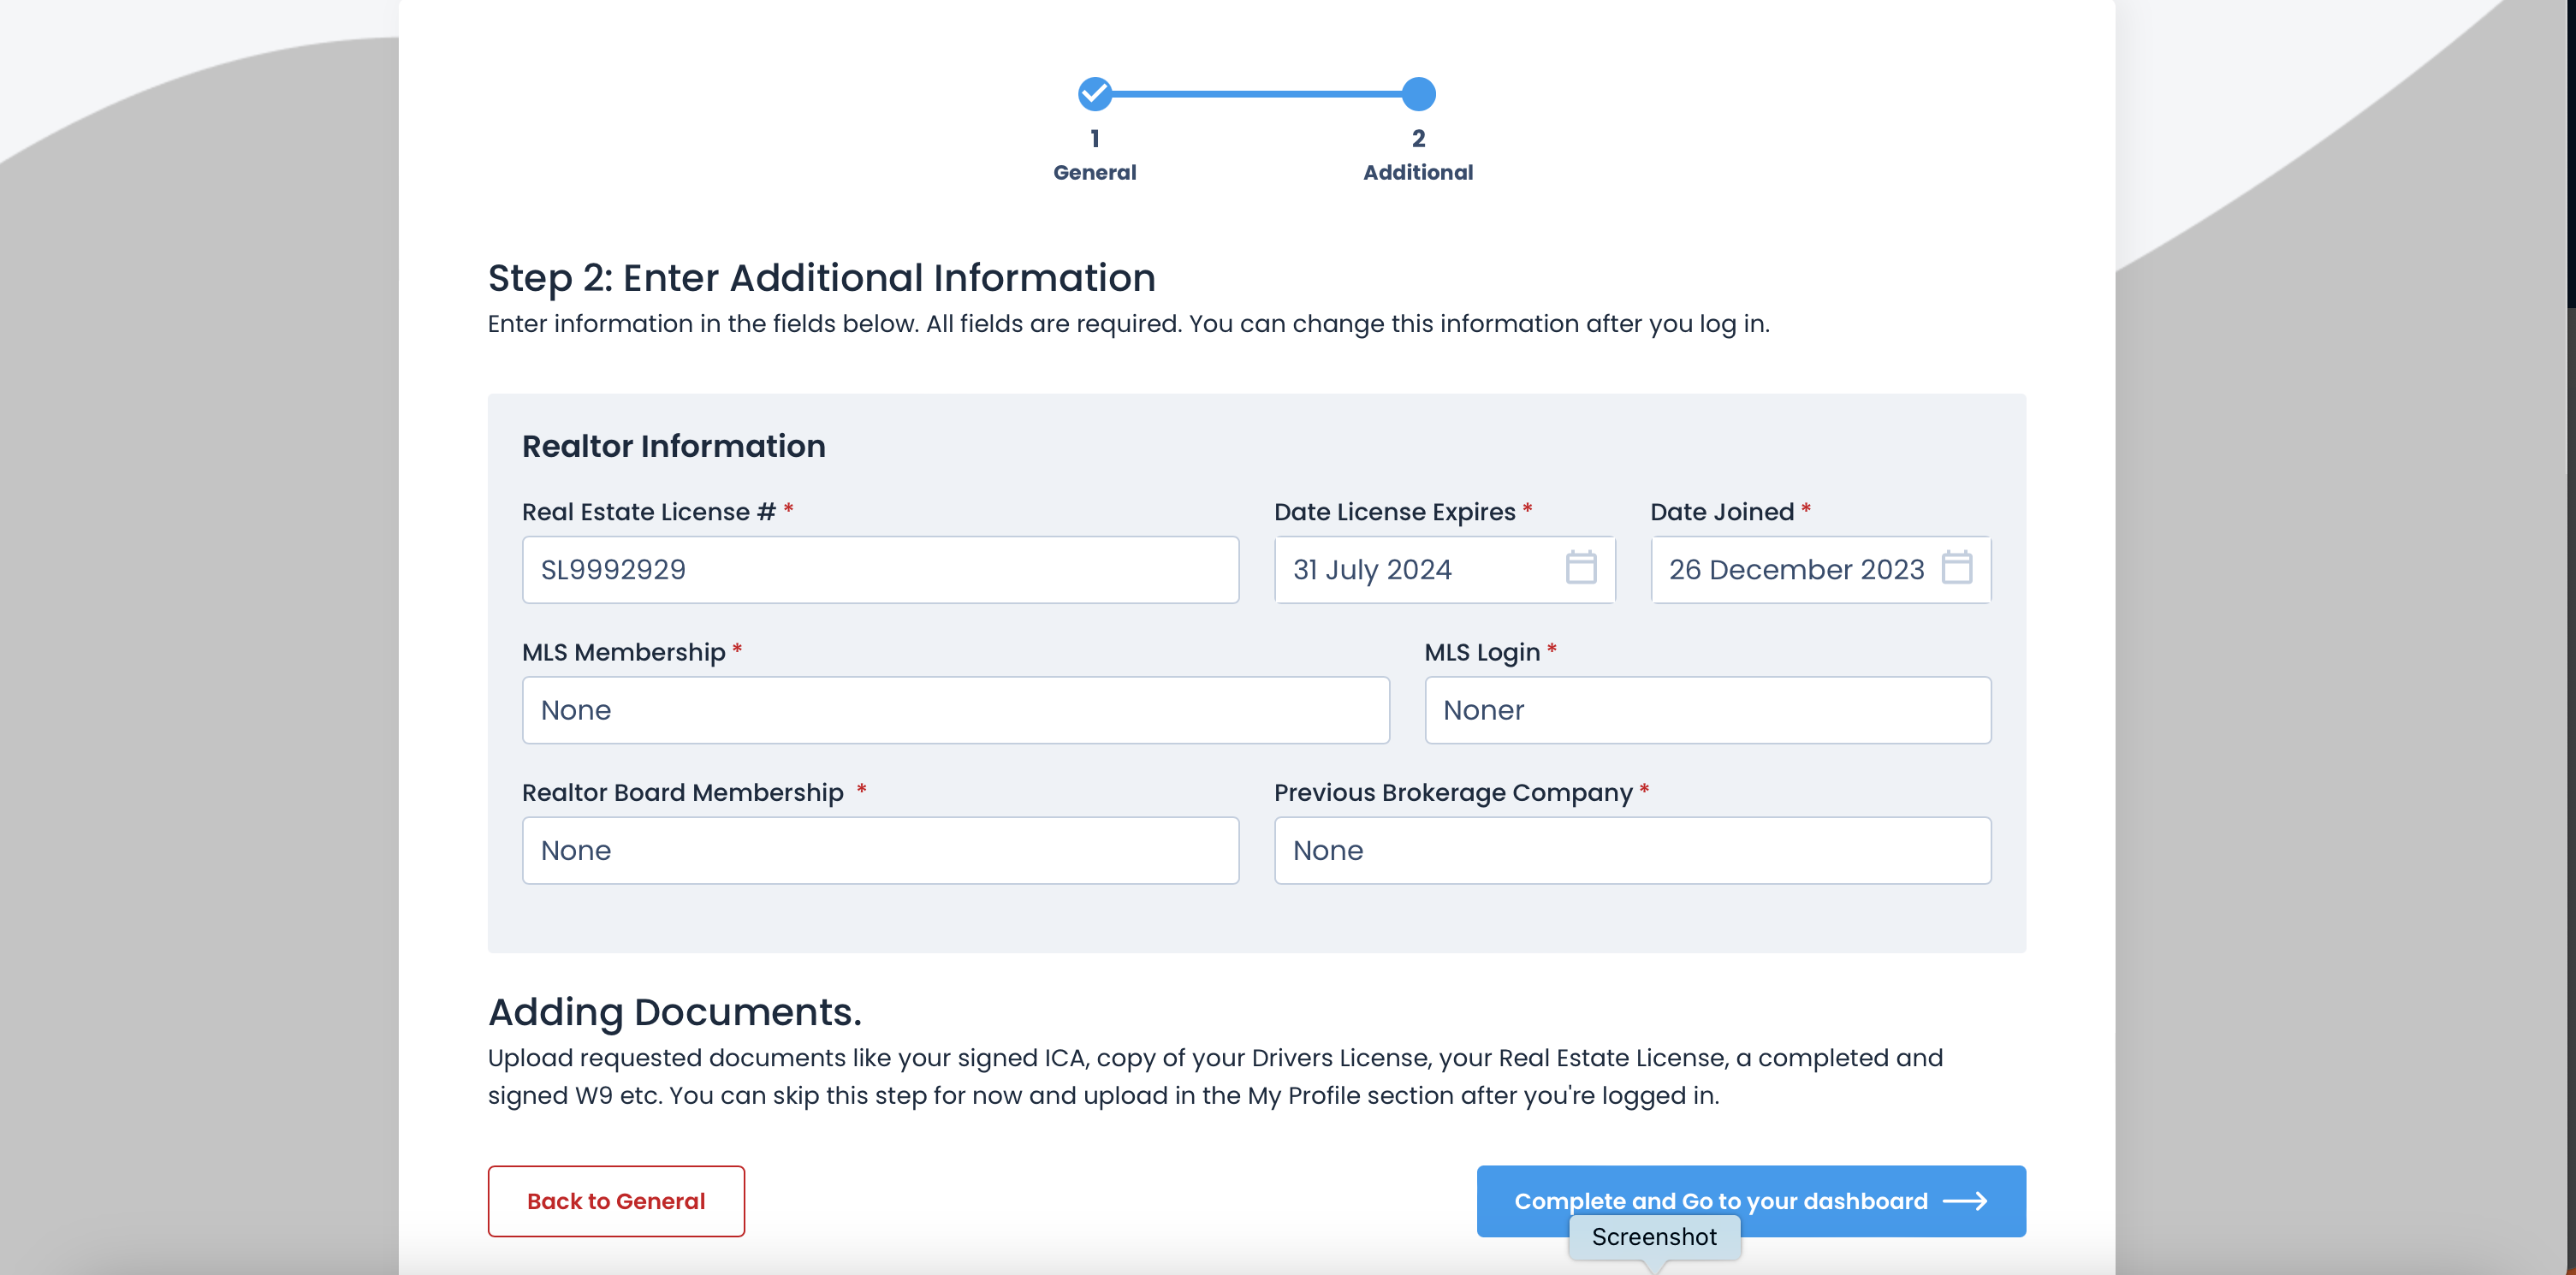Click the step 2 Additional circle

click(1418, 94)
